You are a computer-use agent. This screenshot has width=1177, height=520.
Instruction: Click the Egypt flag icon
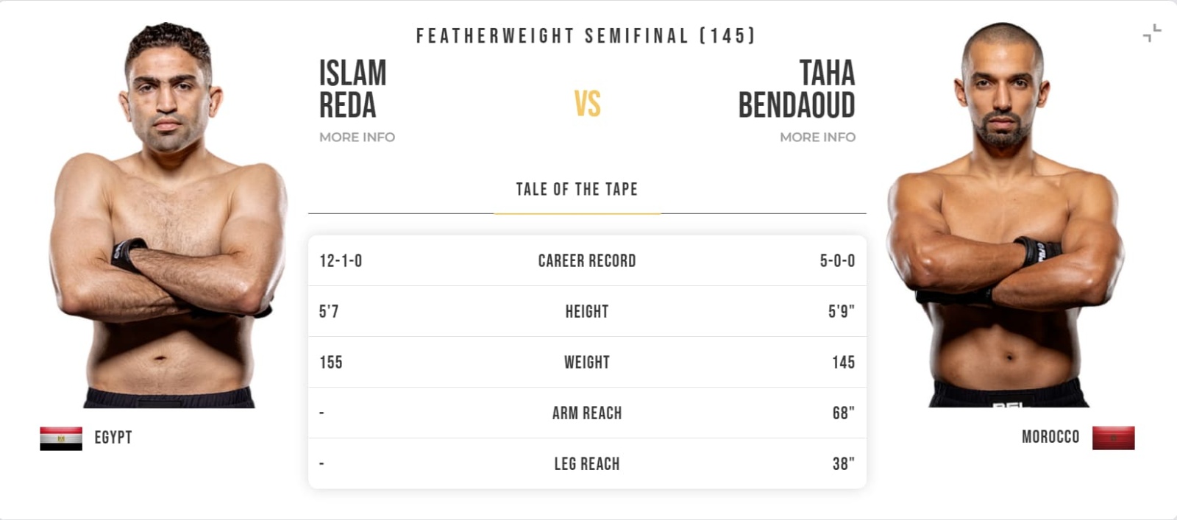point(61,438)
